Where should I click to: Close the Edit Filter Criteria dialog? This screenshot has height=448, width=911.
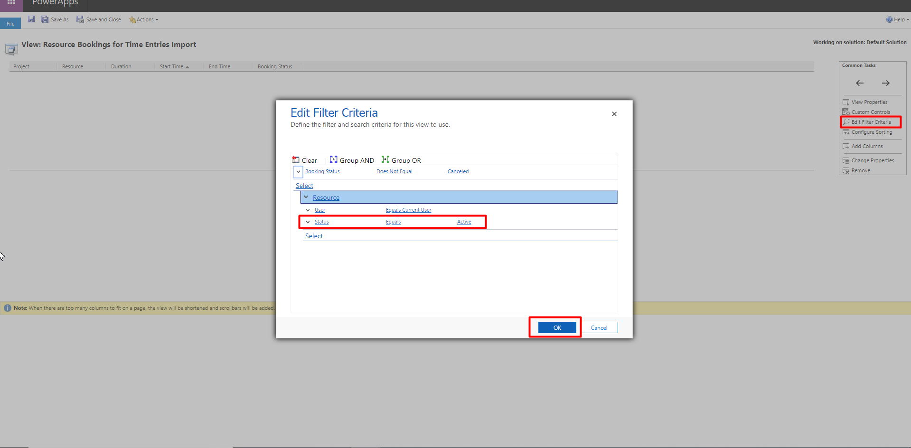614,114
